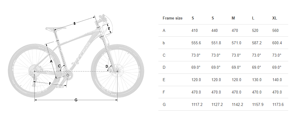Image resolution: width=295 pixels, height=118 pixels.
Task: Click the bike handlebar in the diagram
Action: 103,17
